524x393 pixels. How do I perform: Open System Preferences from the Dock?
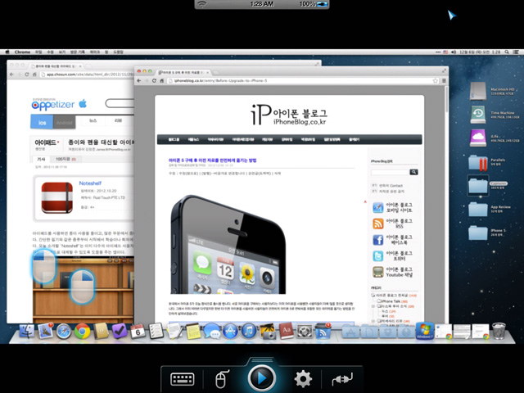pos(305,332)
